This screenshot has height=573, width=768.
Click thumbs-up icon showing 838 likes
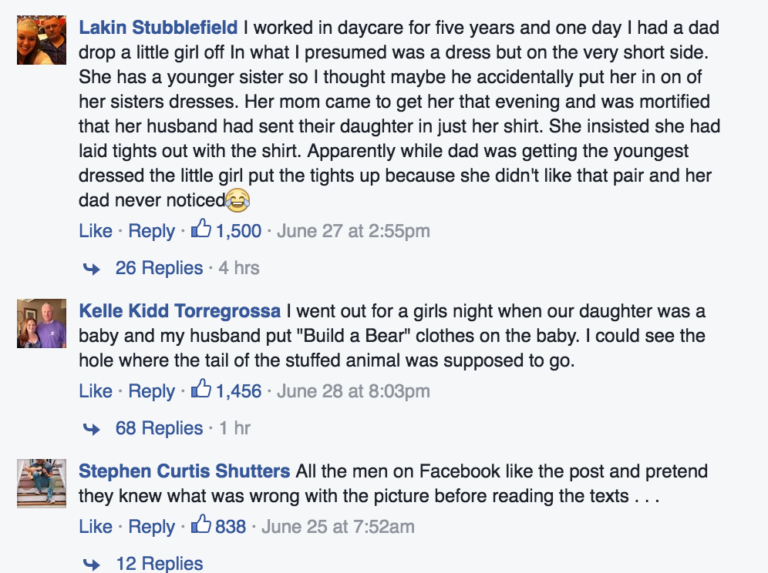click(201, 526)
